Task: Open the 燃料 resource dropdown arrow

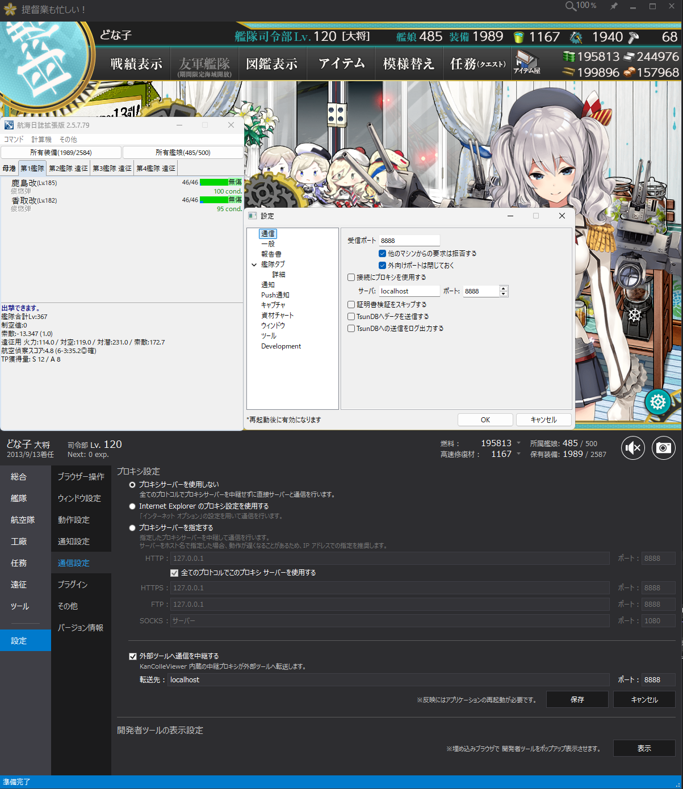Action: pos(518,443)
